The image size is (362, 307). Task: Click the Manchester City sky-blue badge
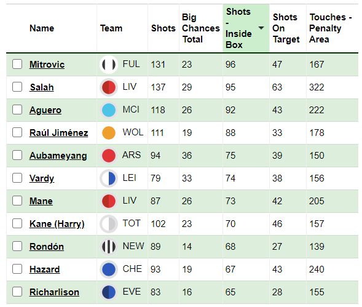click(109, 110)
